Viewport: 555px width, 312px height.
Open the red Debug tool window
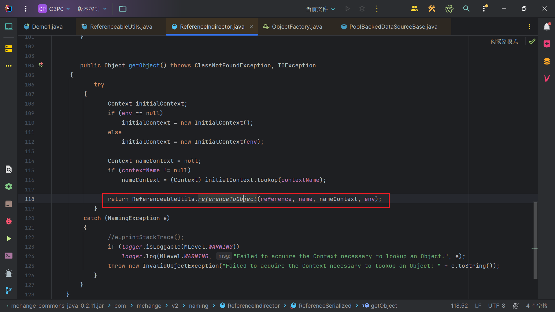pos(9,221)
